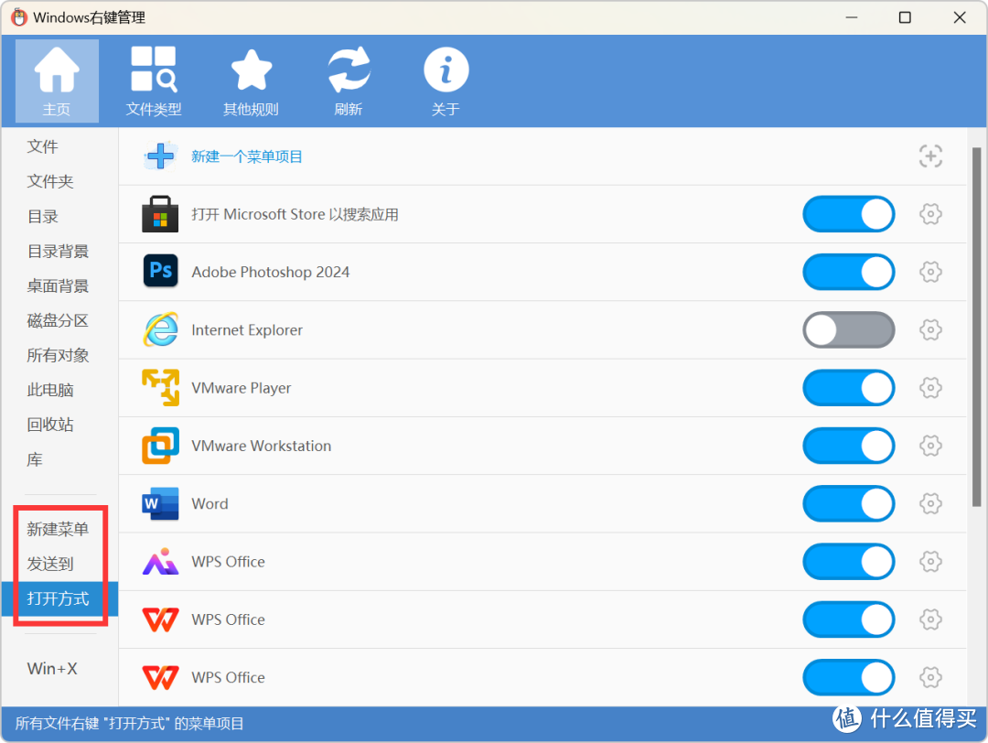Click the app logo in title bar
Viewport: 988px width, 743px height.
(19, 17)
